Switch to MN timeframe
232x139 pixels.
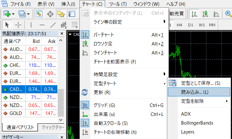tap(212, 25)
